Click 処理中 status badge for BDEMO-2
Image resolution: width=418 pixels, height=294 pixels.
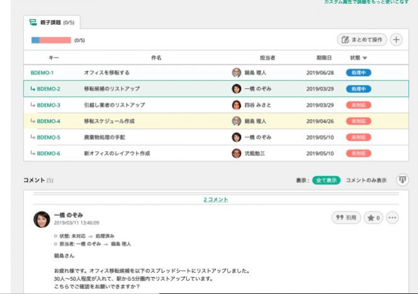click(358, 89)
